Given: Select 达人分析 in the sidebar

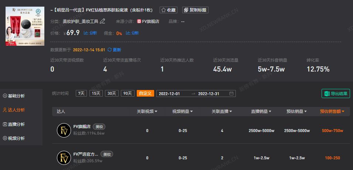Looking at the screenshot, I should [14, 110].
